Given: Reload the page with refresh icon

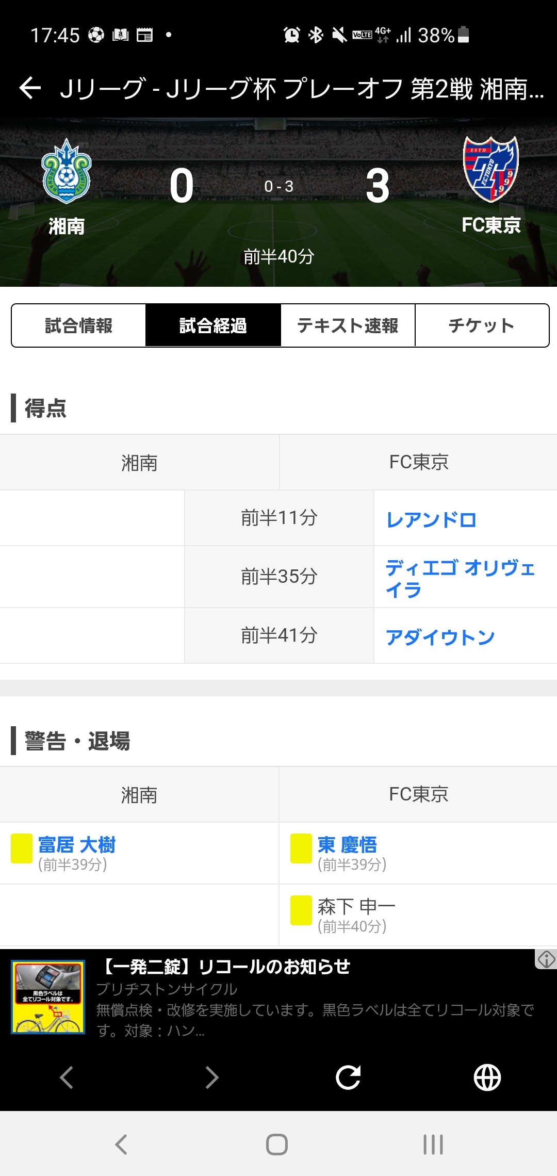Looking at the screenshot, I should 348,1077.
